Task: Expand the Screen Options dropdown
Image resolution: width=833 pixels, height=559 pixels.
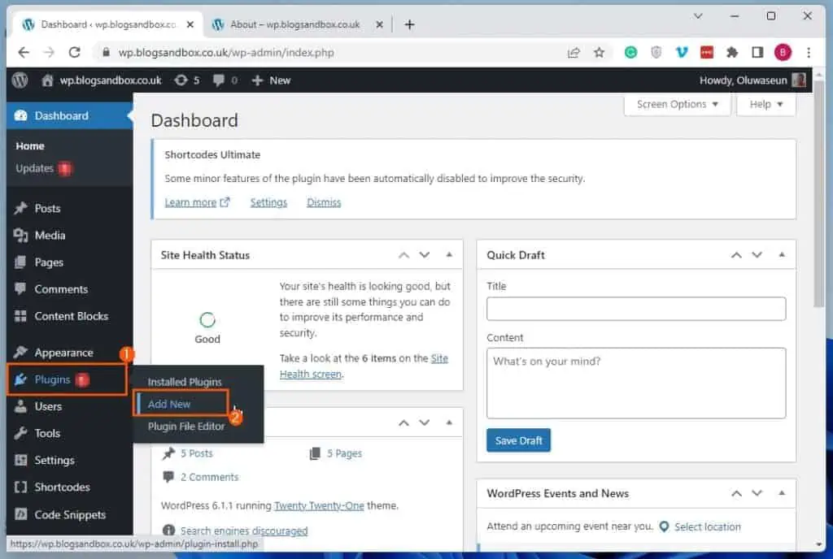Action: point(678,104)
